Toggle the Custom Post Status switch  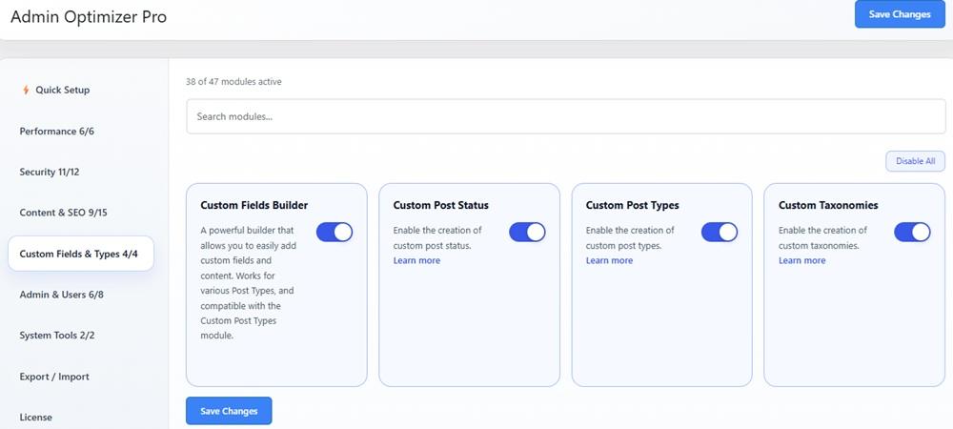(527, 232)
